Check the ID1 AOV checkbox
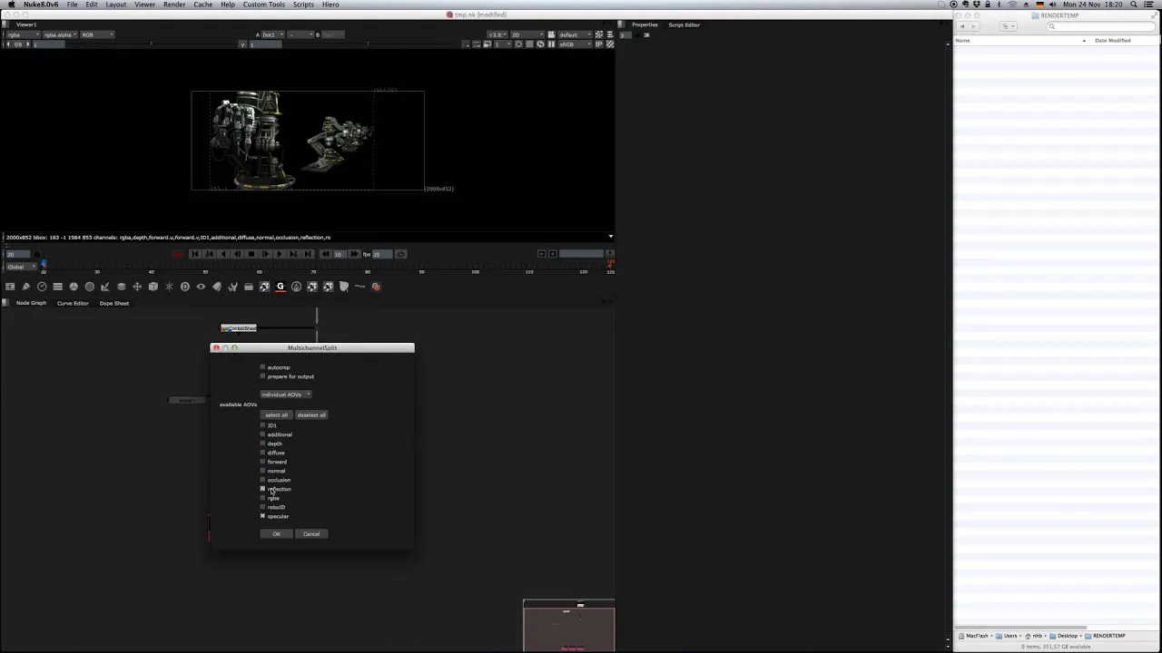 [x=263, y=425]
